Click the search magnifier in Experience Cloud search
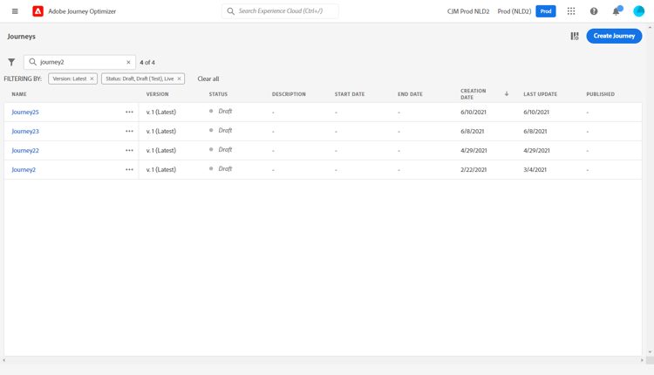Image resolution: width=654 pixels, height=375 pixels. (x=231, y=11)
